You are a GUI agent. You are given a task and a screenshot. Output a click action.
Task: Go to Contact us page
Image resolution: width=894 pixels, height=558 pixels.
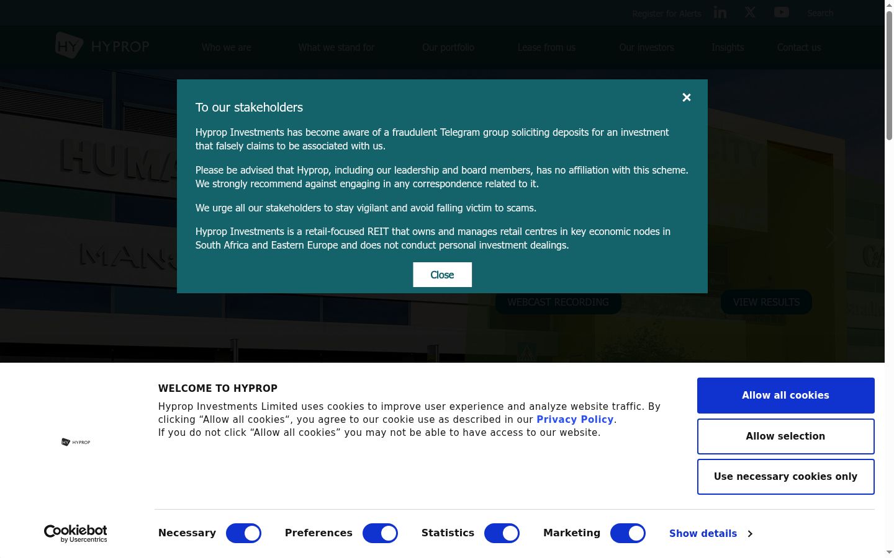pyautogui.click(x=799, y=48)
